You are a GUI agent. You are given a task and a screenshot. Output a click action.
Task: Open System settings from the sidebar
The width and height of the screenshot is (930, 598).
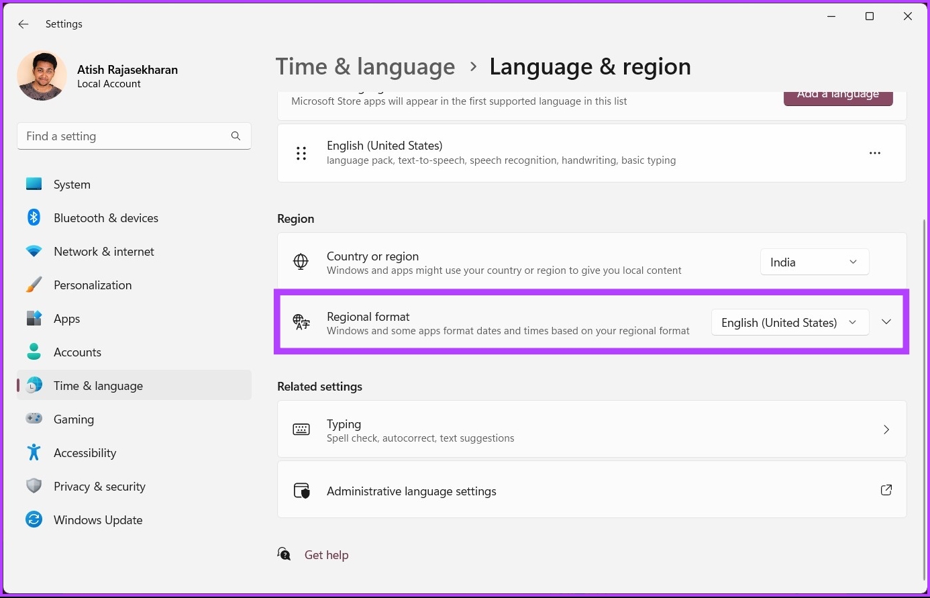[x=71, y=184]
